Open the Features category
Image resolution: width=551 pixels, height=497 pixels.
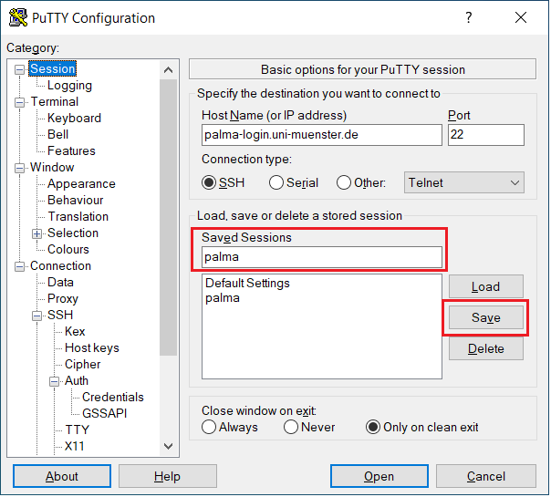coord(71,151)
